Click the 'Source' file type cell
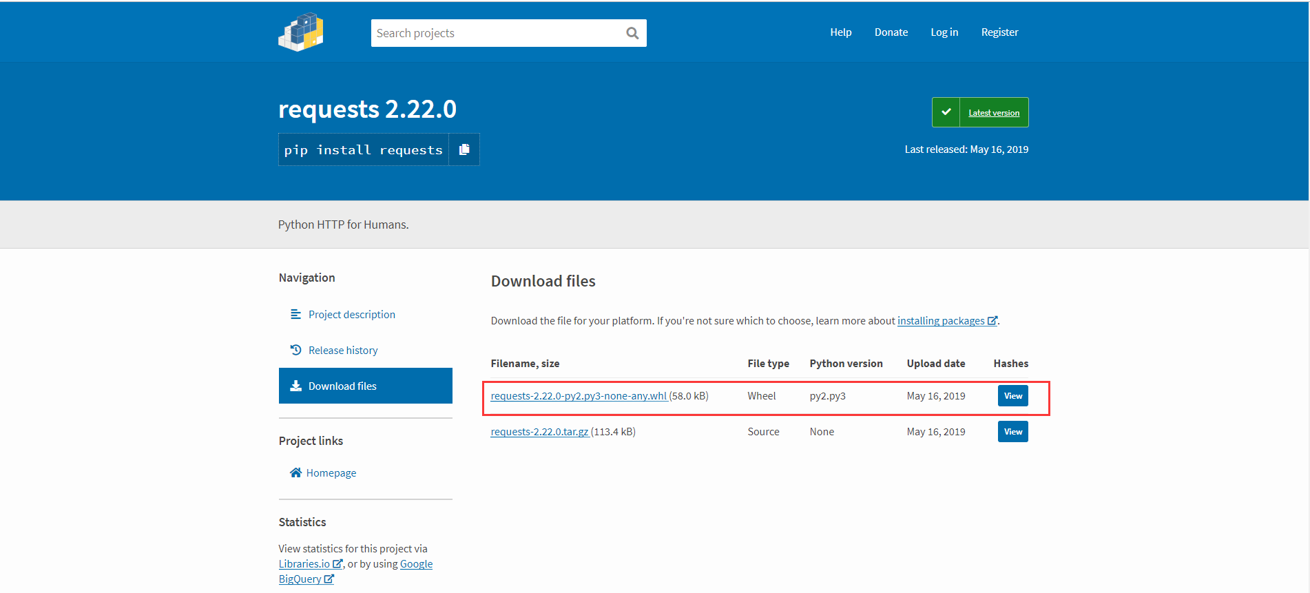1310x593 pixels. tap(764, 432)
